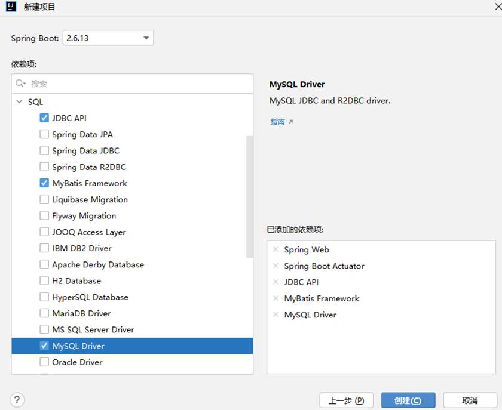Viewport: 502px width, 410px height.
Task: Click the IntelliJ IDEA logo icon
Action: (11, 7)
